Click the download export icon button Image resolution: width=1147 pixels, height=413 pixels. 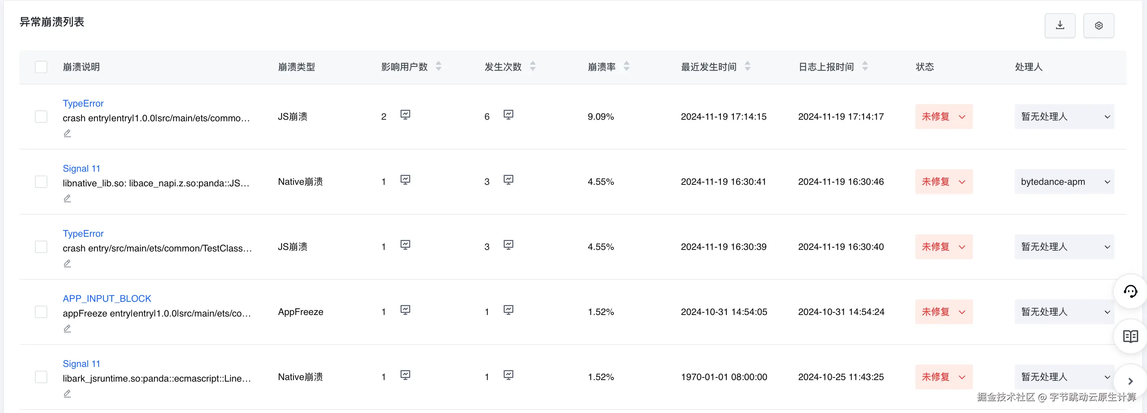coord(1060,25)
